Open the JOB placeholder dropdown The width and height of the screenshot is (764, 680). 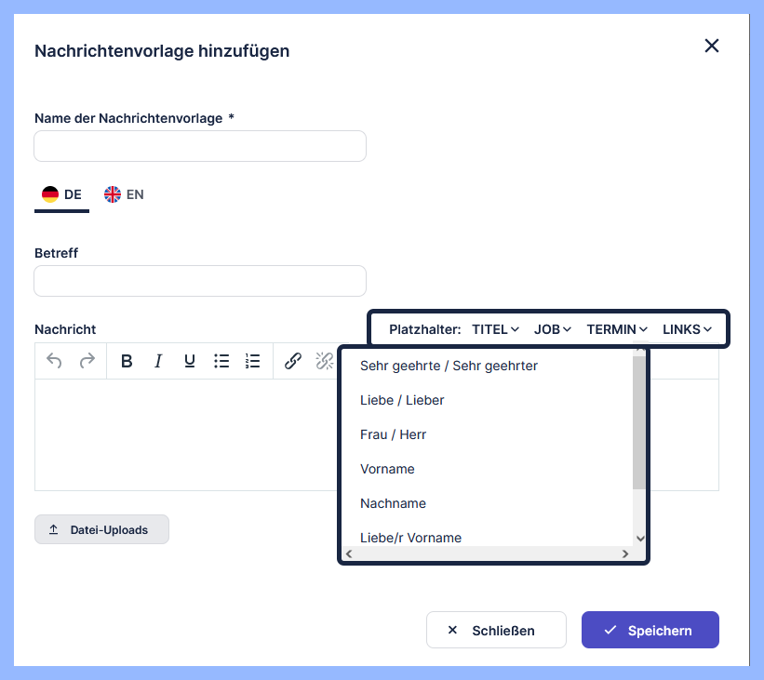point(553,328)
